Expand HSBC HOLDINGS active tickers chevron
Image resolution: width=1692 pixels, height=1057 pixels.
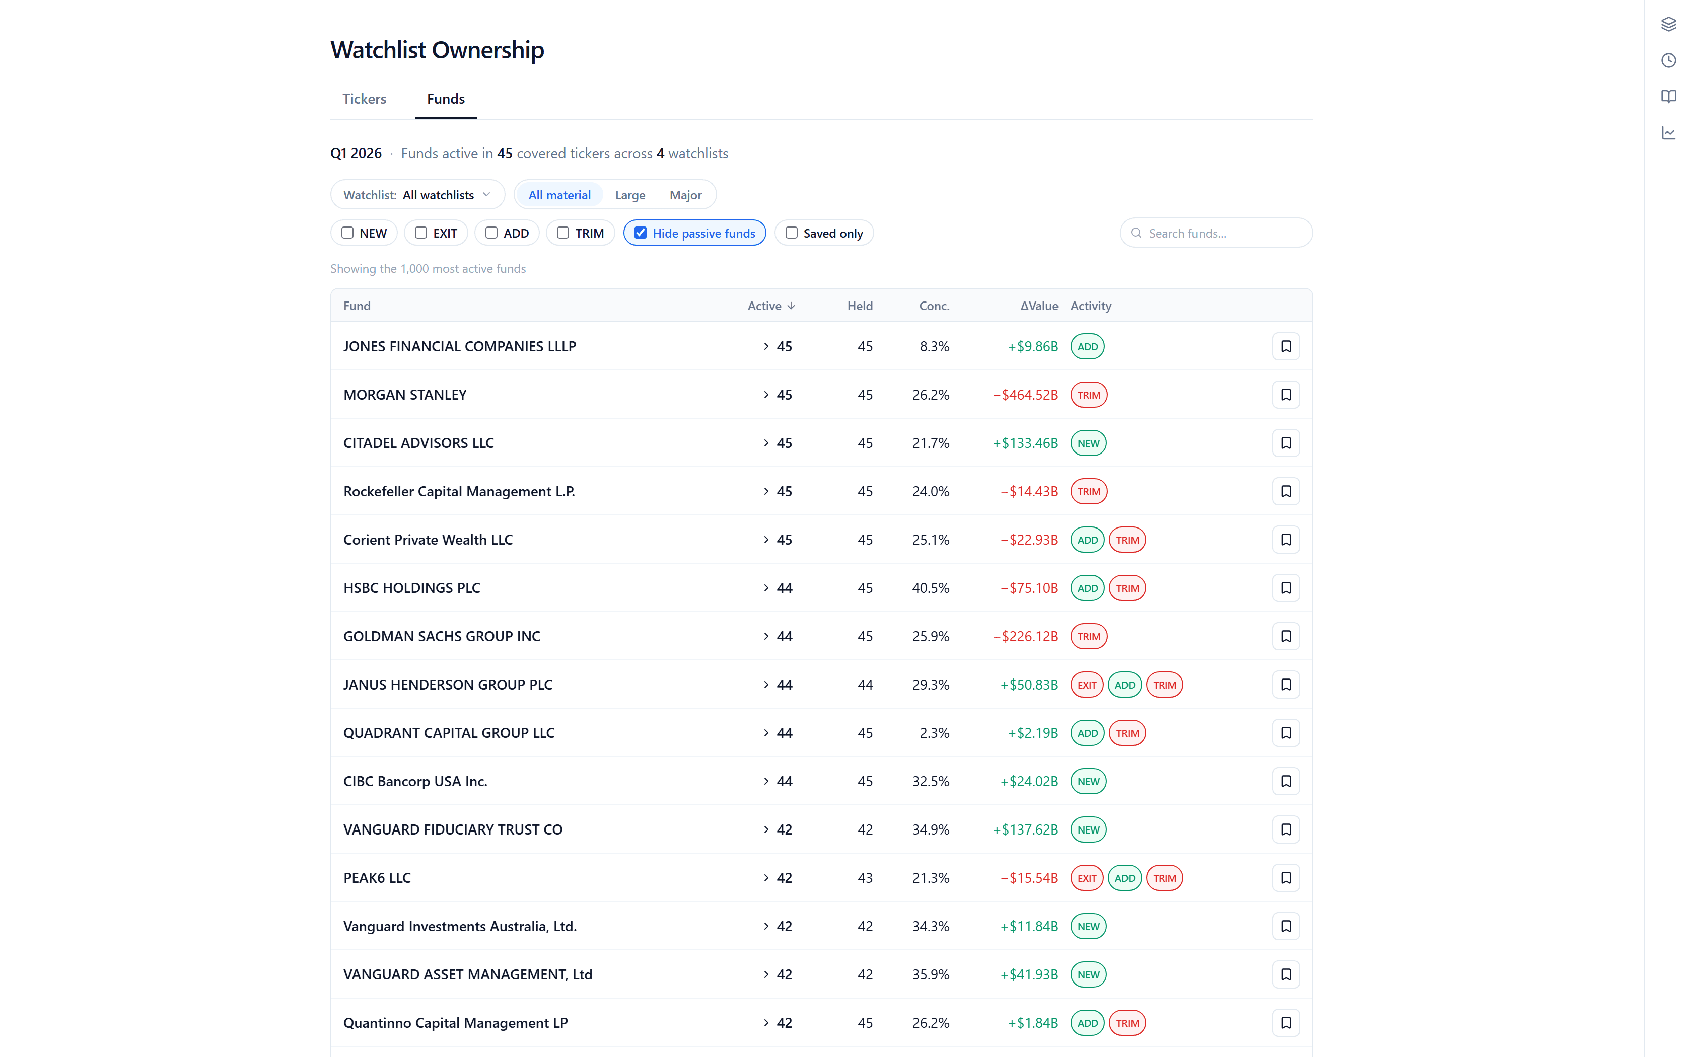(766, 587)
